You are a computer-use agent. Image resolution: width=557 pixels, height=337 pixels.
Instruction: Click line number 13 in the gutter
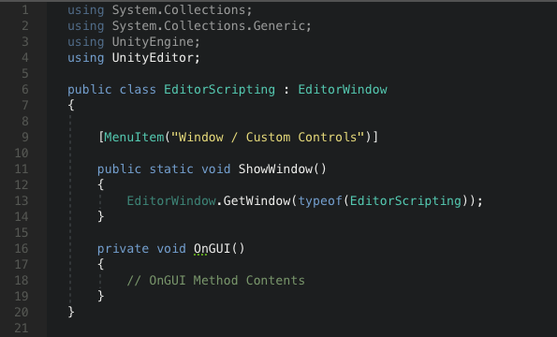pos(22,201)
